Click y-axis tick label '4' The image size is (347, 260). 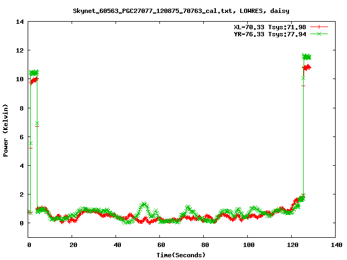point(22,166)
